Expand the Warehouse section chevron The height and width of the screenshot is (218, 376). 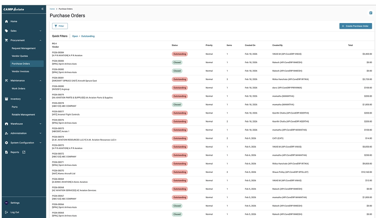[x=41, y=124]
